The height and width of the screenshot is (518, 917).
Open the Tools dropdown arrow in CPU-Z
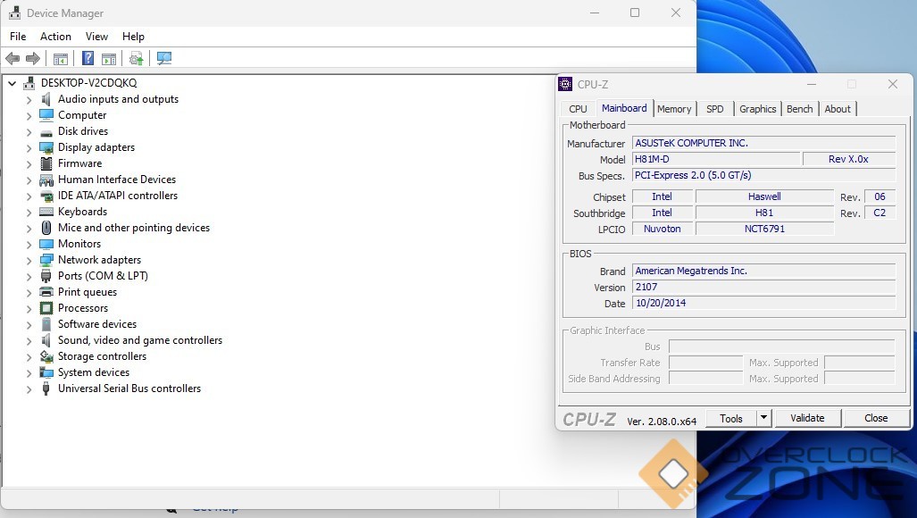[763, 418]
